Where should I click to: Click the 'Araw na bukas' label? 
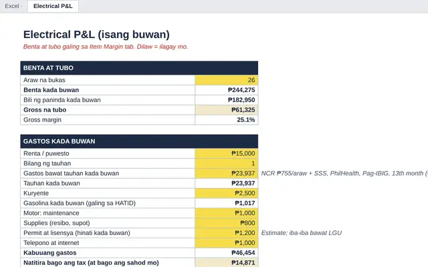coord(44,80)
